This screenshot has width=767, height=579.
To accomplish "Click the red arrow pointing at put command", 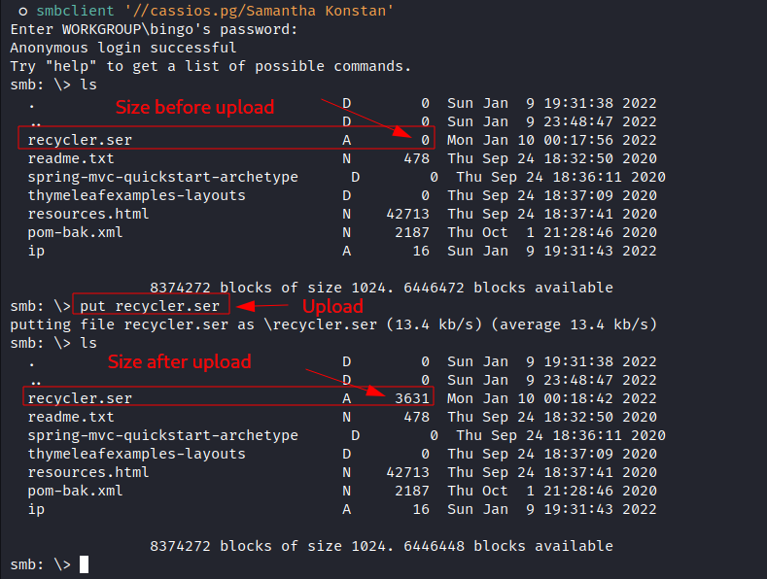I will 260,306.
